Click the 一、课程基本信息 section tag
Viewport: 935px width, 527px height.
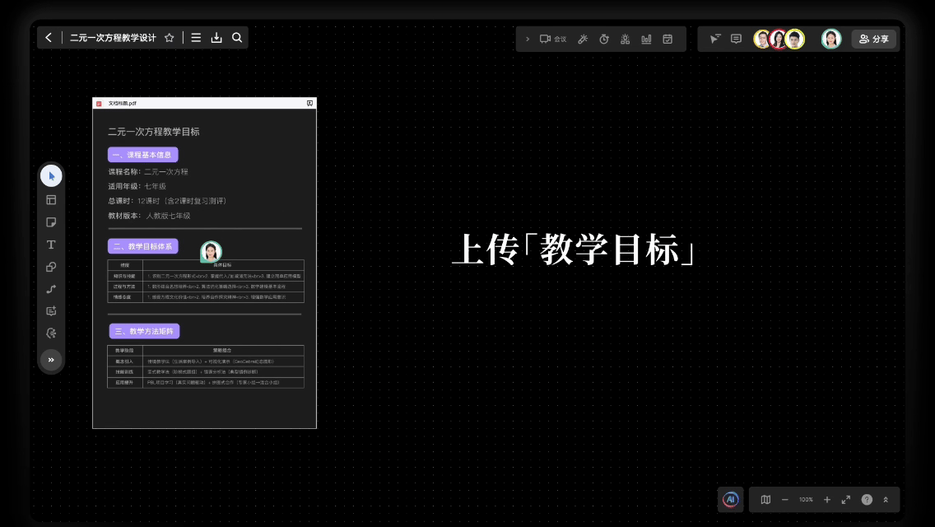[143, 155]
